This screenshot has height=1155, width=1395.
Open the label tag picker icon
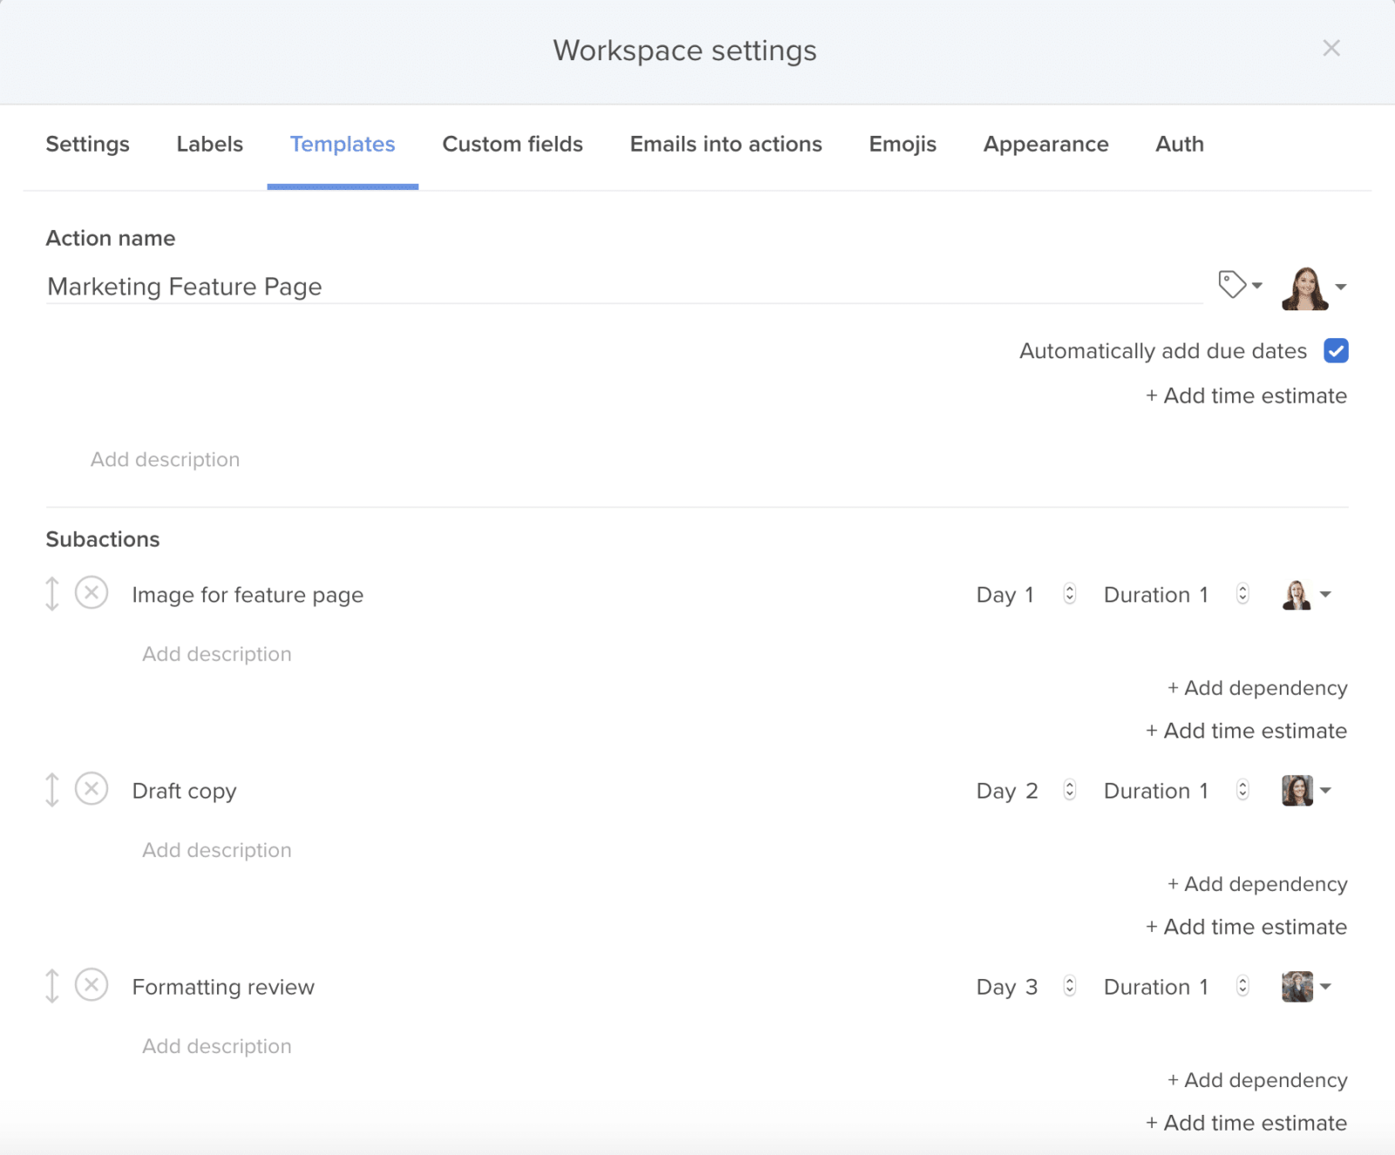1235,285
